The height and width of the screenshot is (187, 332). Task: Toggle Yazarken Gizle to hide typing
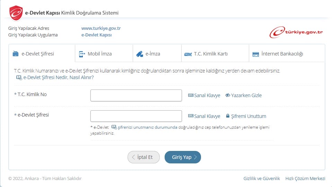[244, 95]
